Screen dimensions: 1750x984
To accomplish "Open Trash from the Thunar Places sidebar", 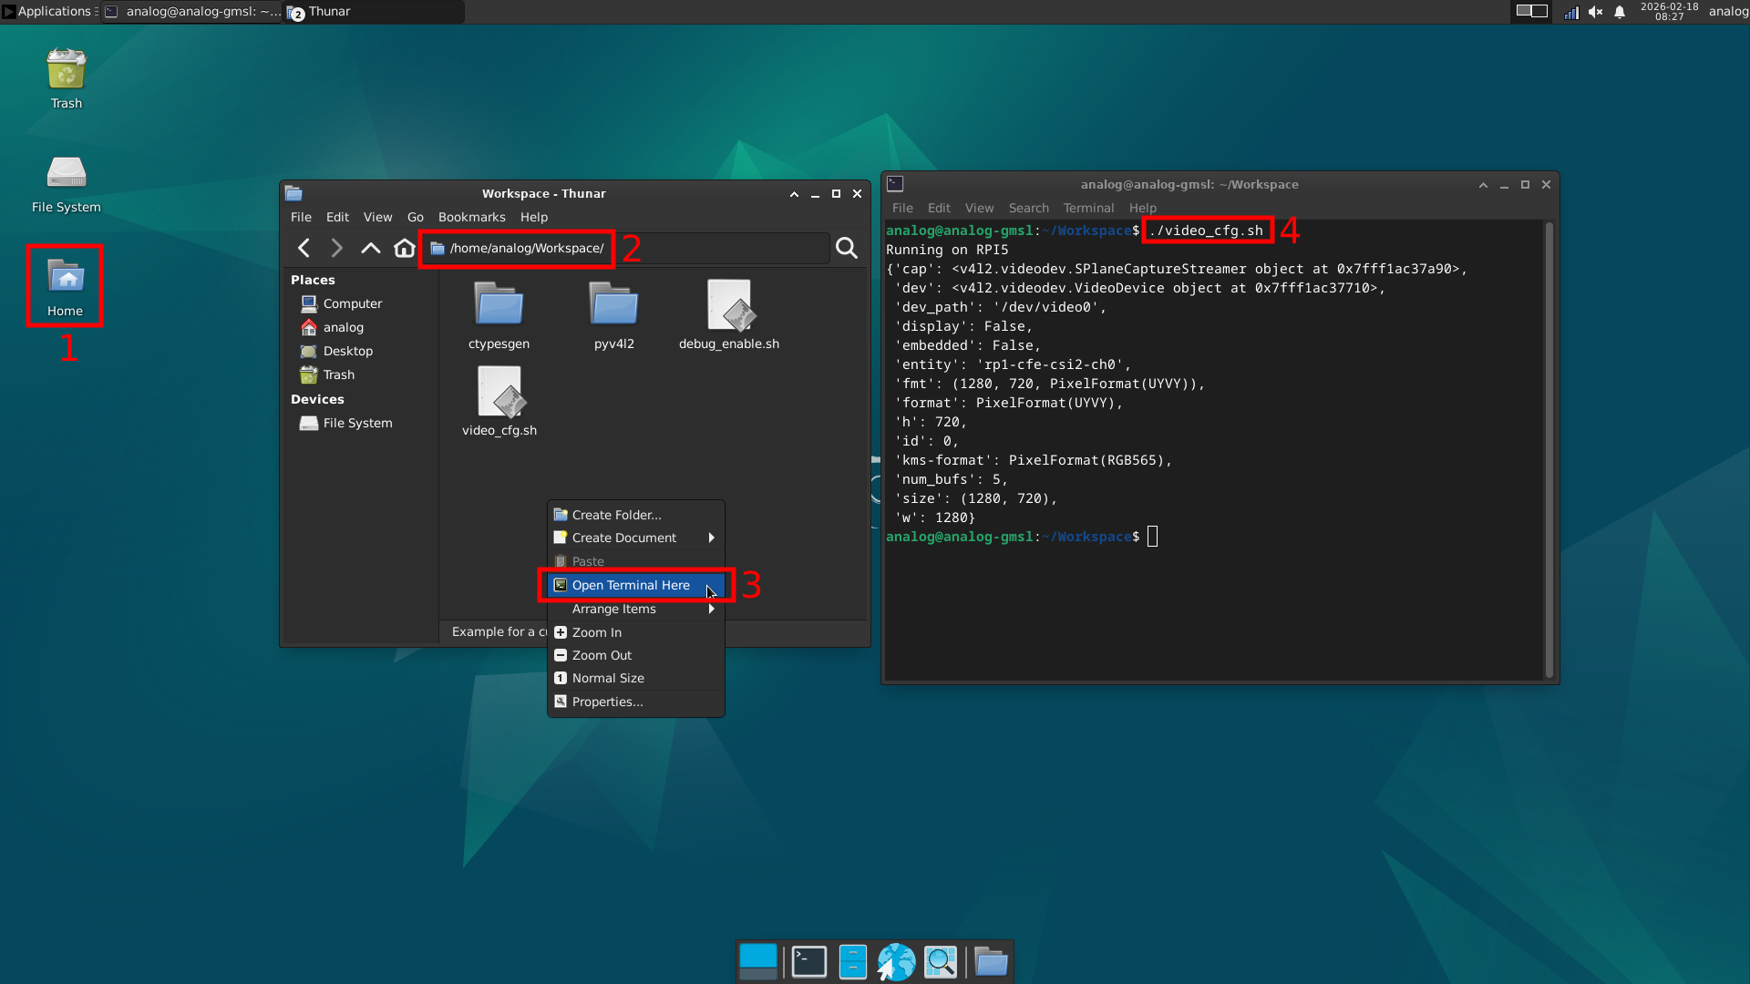I will click(336, 374).
